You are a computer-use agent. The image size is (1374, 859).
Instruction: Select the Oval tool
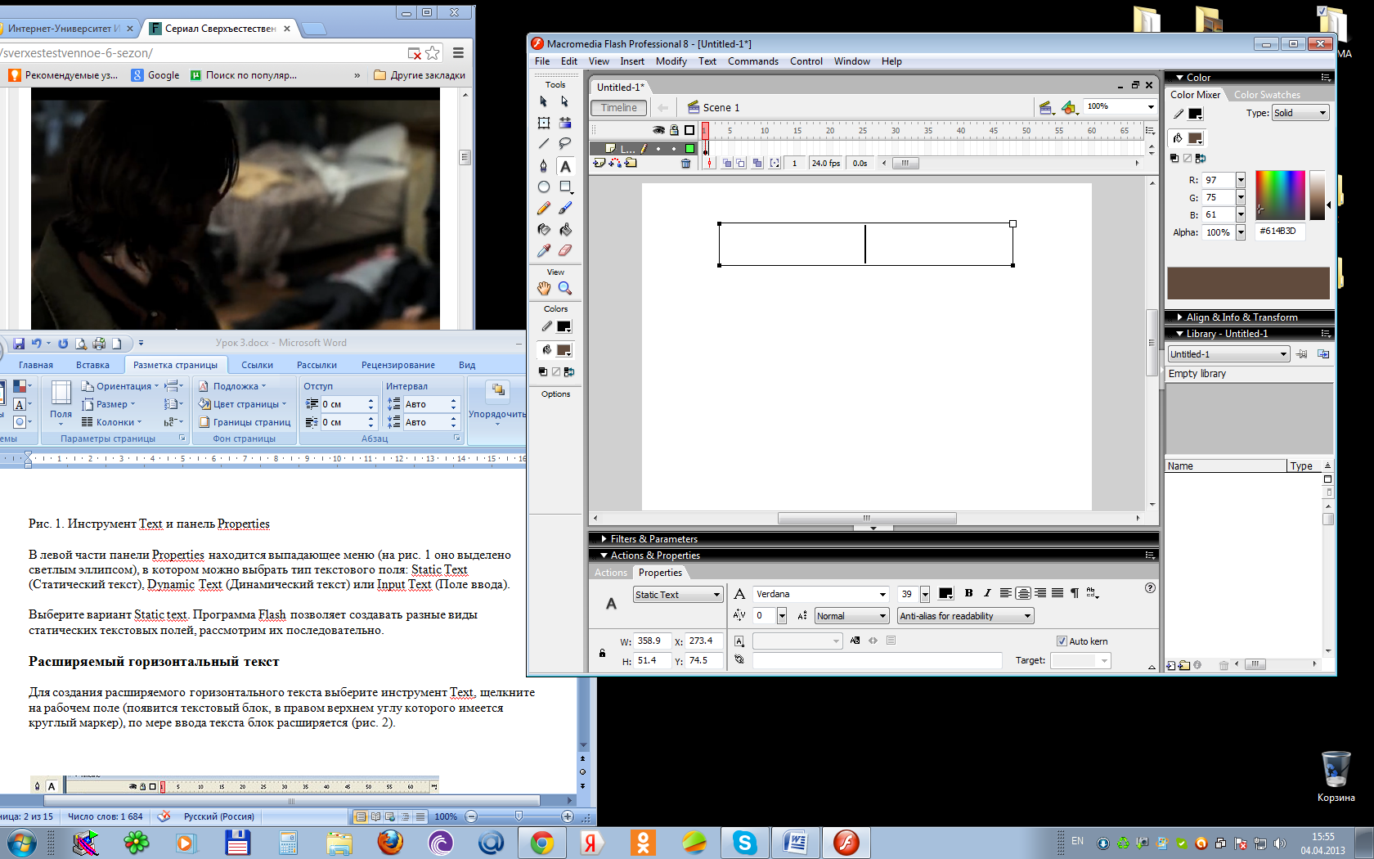(x=543, y=187)
